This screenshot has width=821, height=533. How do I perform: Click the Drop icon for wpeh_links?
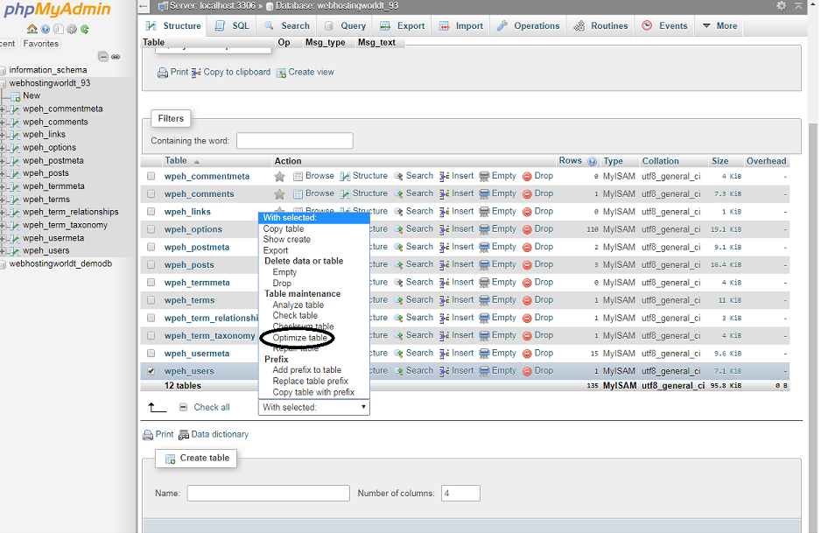click(x=527, y=212)
